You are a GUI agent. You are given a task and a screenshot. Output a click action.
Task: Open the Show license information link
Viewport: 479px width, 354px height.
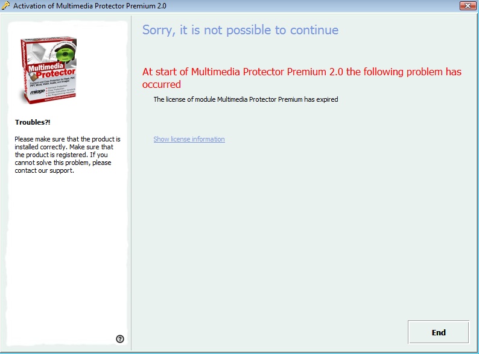pos(189,139)
